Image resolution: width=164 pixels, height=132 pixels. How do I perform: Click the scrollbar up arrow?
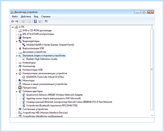pyautogui.click(x=152, y=27)
